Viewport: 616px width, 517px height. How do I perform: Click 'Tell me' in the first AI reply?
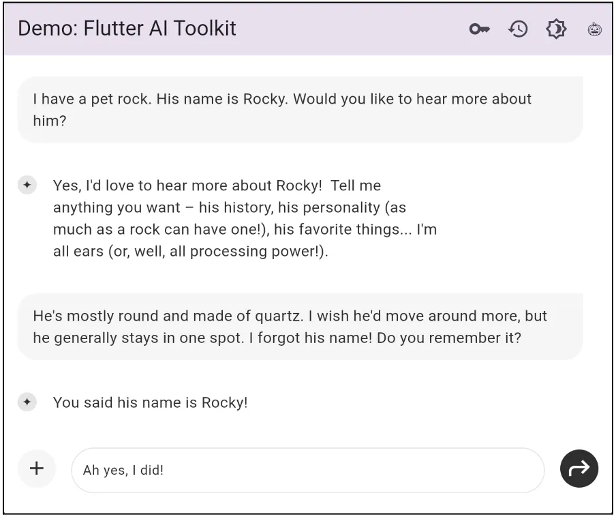pyautogui.click(x=356, y=186)
